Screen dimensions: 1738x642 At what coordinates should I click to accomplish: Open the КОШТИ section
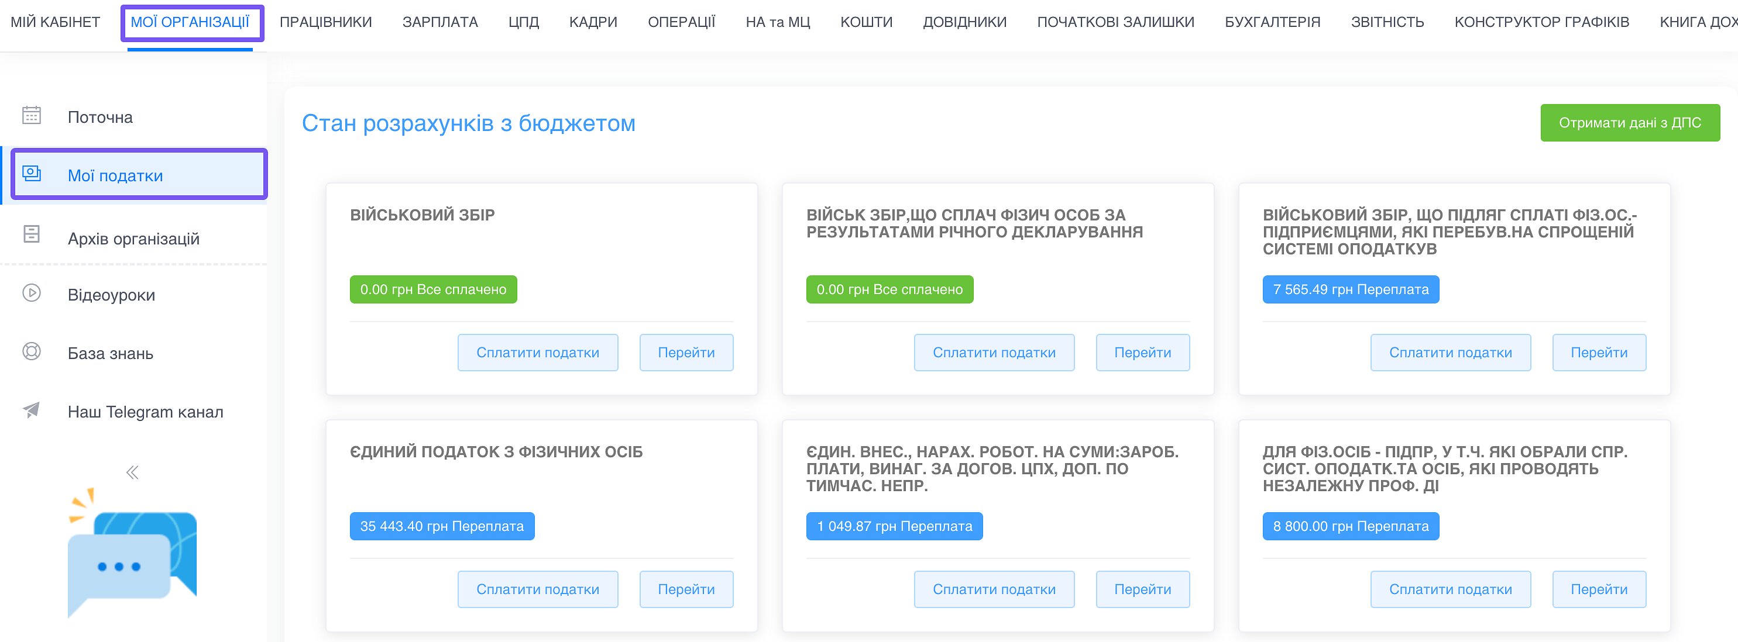coord(867,21)
